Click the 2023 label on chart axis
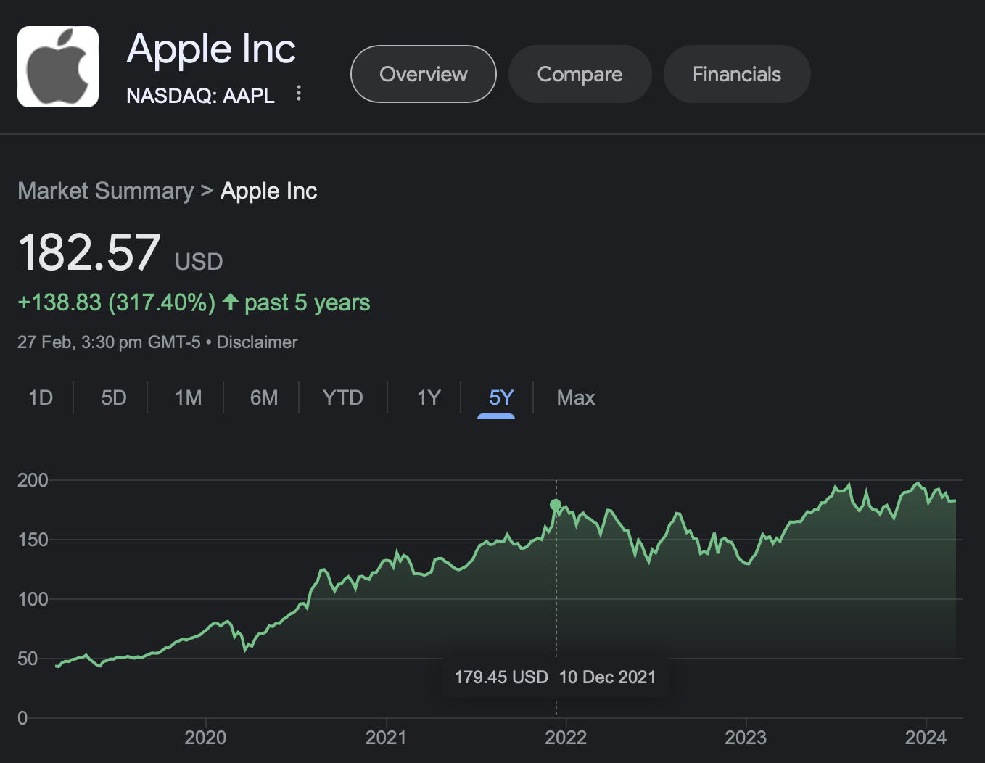 [x=746, y=738]
